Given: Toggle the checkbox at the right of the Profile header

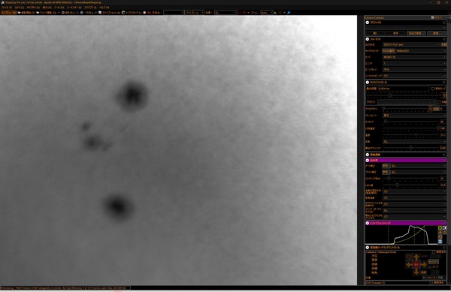Looking at the screenshot, I should coord(444,23).
